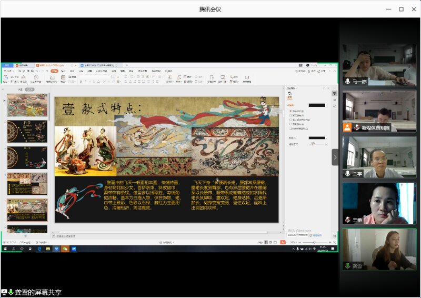Image resolution: width=421 pixels, height=298 pixels.
Task: Click 兰宇's participant video tile
Action: click(379, 157)
